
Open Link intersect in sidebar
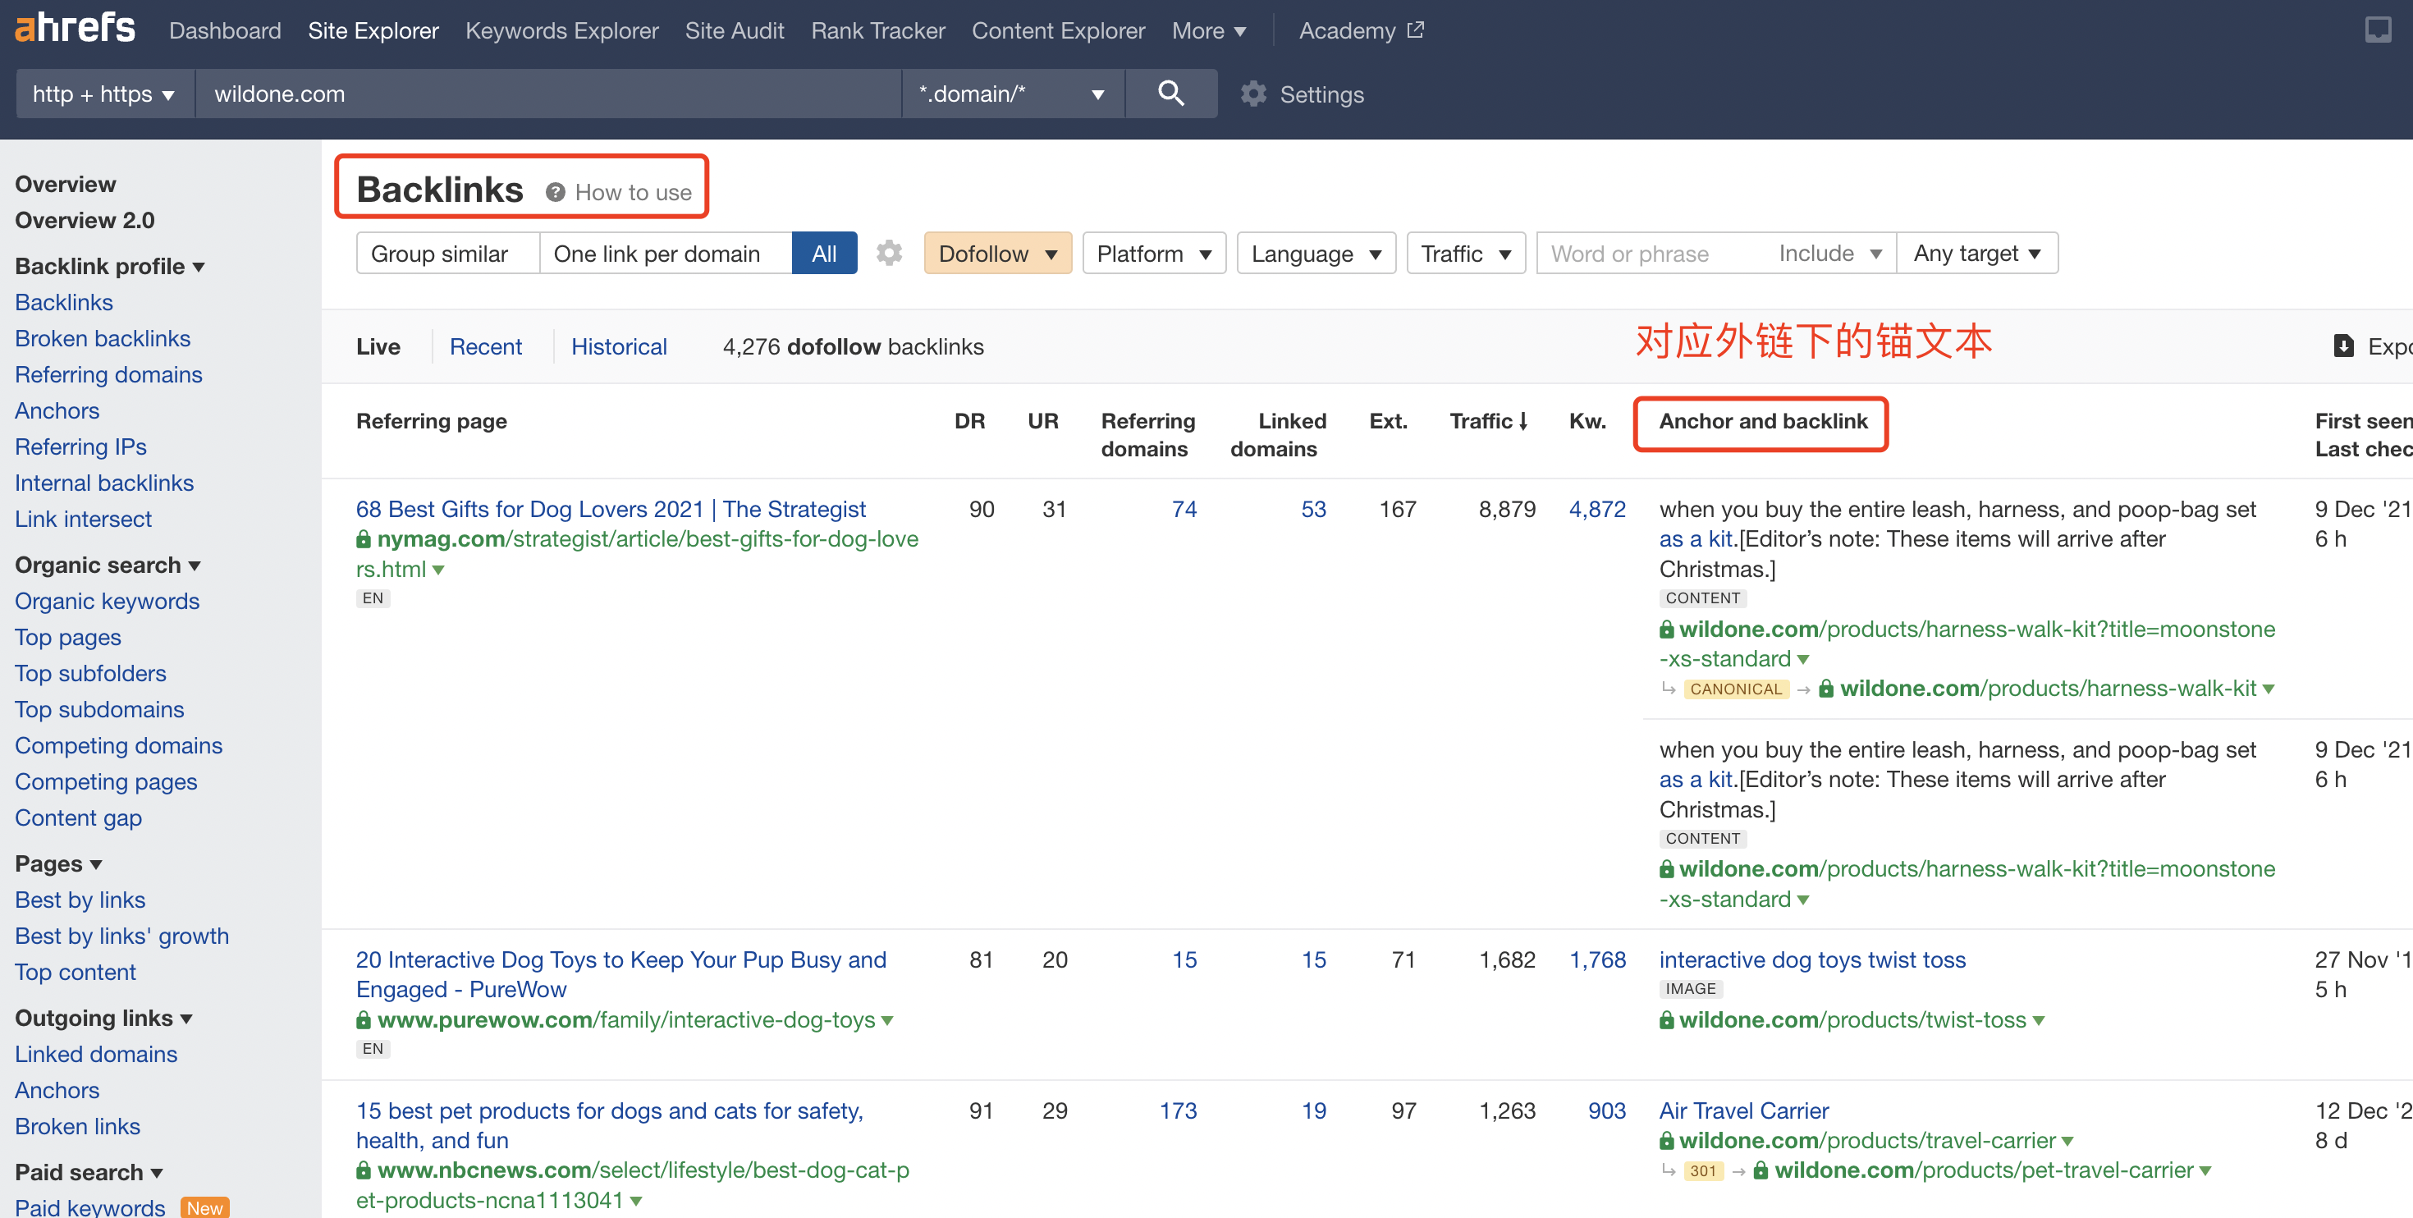84,519
